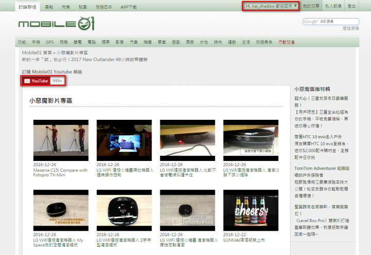Open the GPS category menu
This screenshot has width=371, height=255.
coord(49,42)
